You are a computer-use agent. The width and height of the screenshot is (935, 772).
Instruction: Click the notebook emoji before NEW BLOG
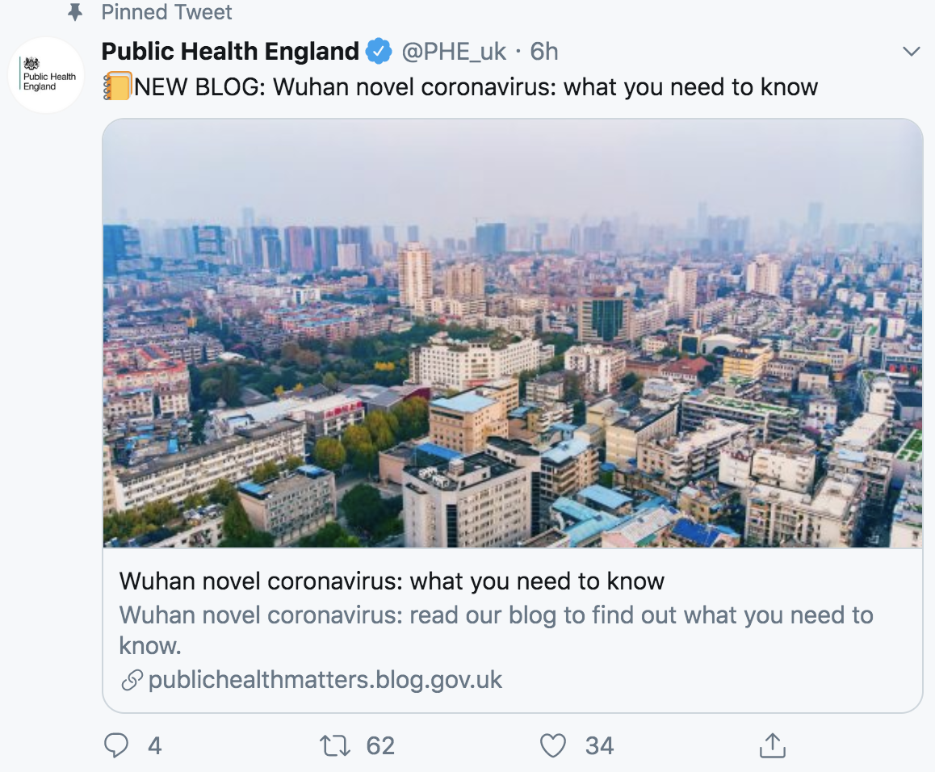coord(117,86)
